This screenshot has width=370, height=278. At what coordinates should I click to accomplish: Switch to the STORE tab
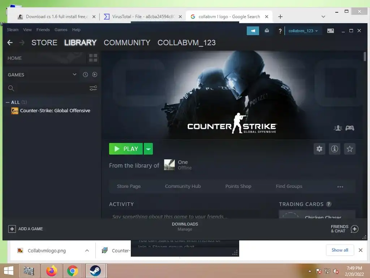(44, 43)
